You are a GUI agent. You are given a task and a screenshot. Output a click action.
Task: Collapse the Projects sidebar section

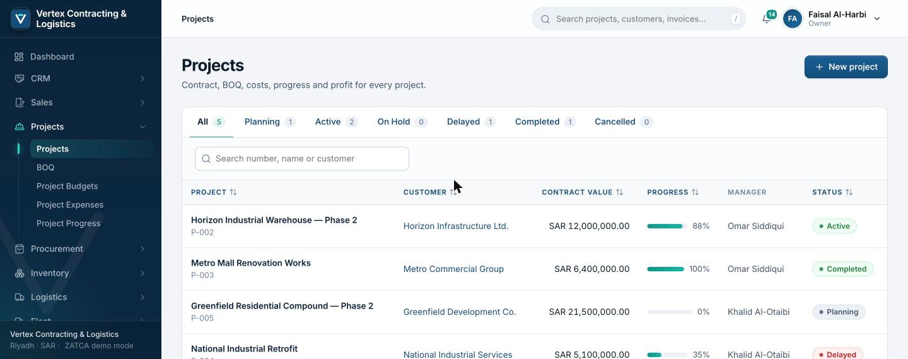(x=142, y=127)
